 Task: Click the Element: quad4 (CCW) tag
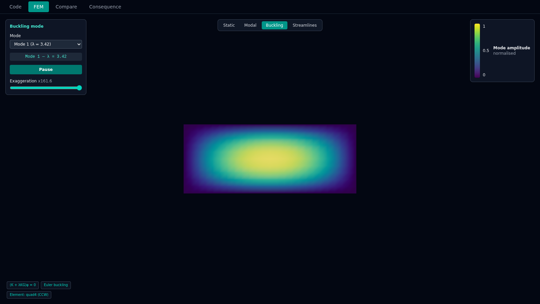coord(29,295)
